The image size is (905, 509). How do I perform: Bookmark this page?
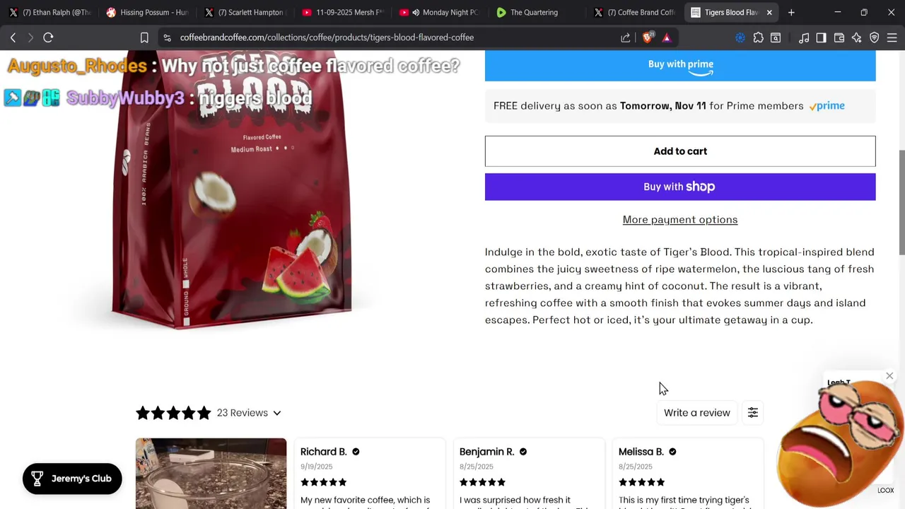point(144,37)
